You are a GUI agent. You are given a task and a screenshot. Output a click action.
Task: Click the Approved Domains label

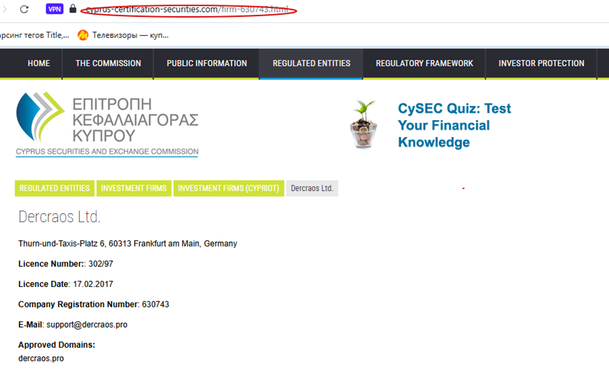(57, 345)
